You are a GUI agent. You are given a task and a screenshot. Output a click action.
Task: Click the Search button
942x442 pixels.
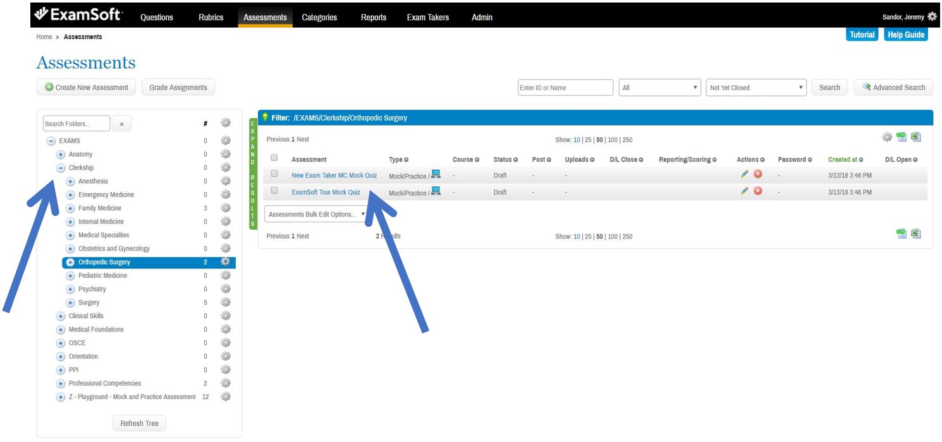pyautogui.click(x=829, y=87)
